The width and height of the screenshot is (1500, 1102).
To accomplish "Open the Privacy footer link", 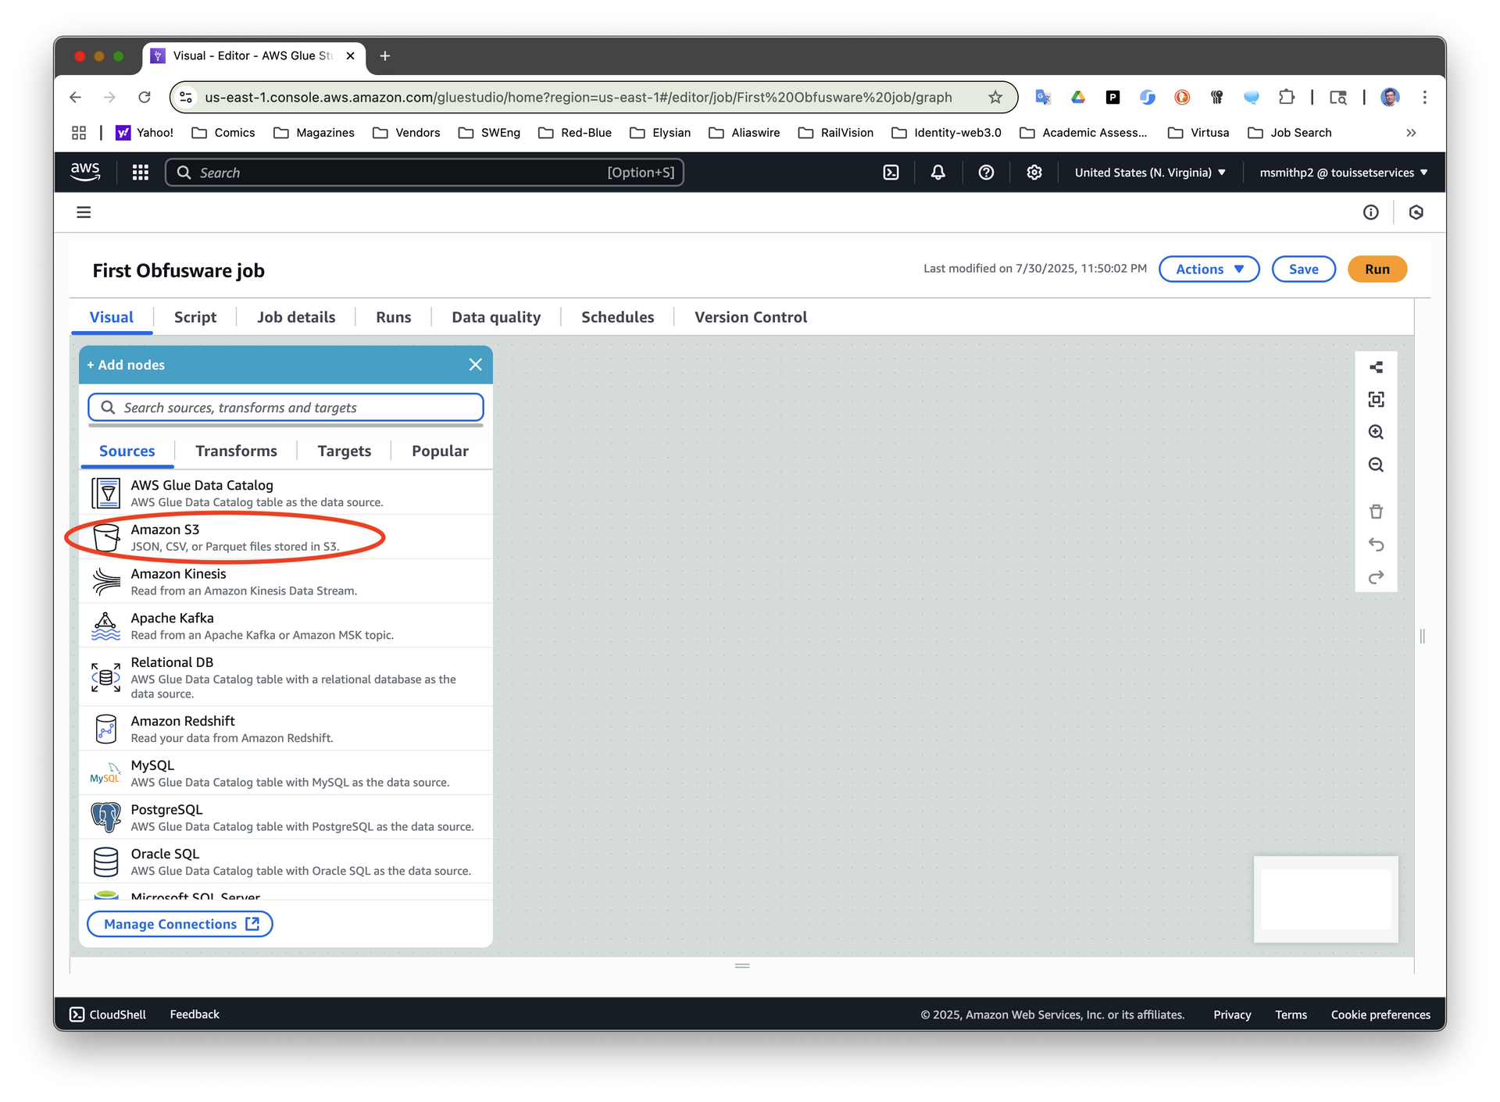I will (x=1232, y=1015).
